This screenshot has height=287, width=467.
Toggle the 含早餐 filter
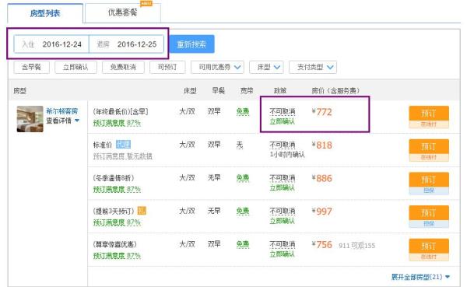coord(31,68)
